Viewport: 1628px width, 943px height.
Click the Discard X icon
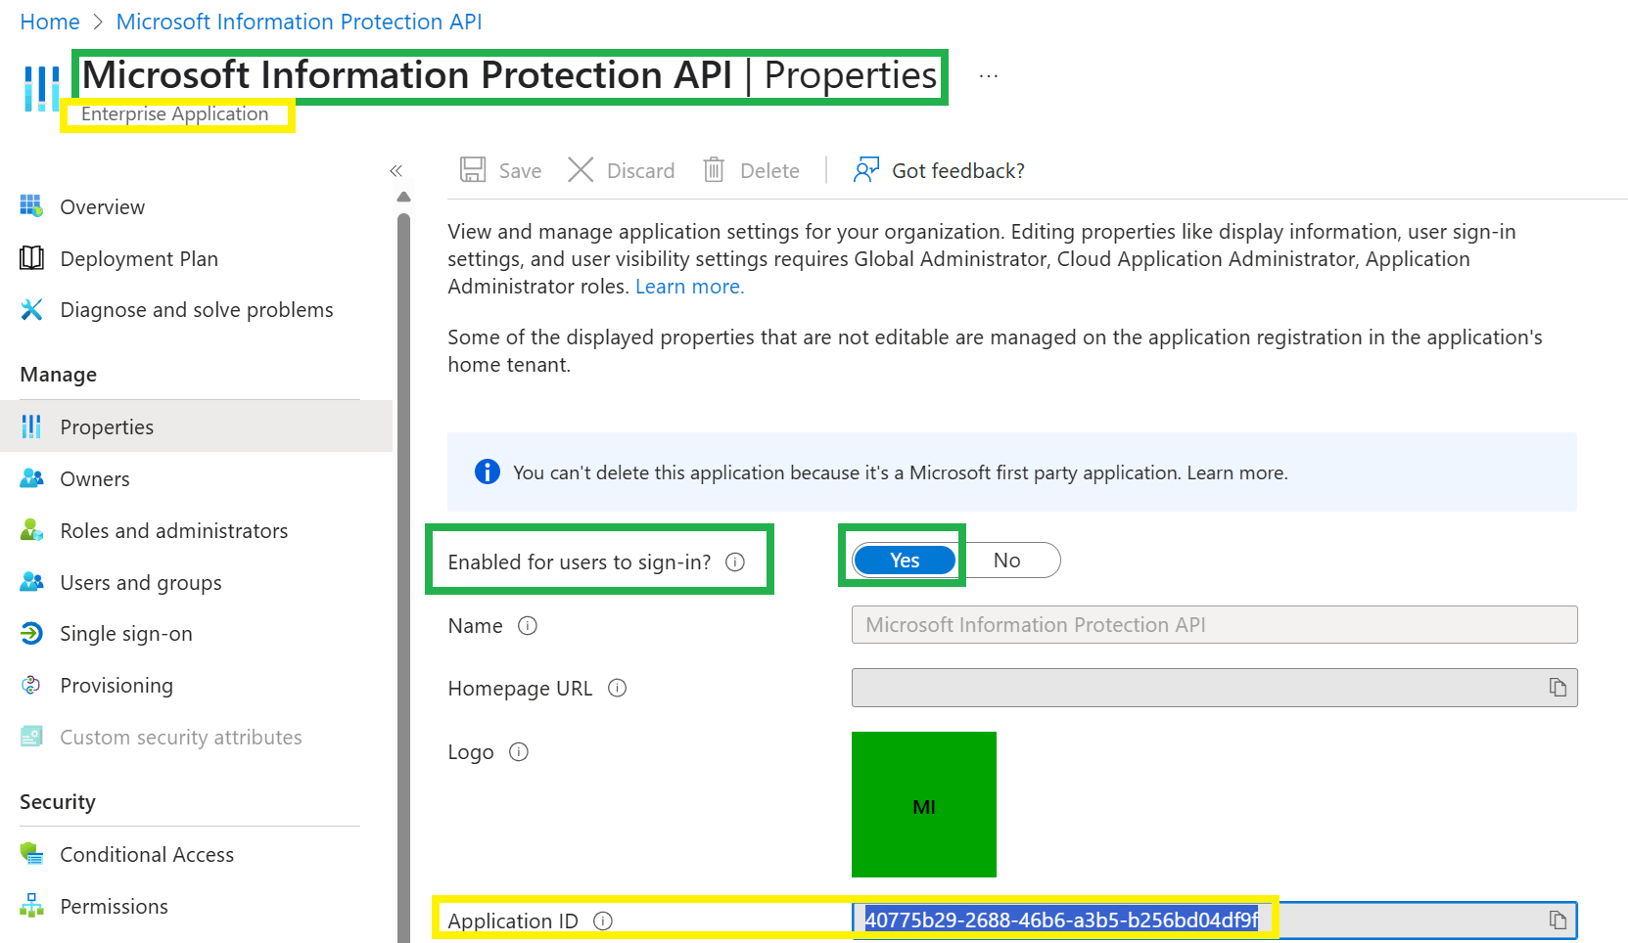click(x=581, y=170)
